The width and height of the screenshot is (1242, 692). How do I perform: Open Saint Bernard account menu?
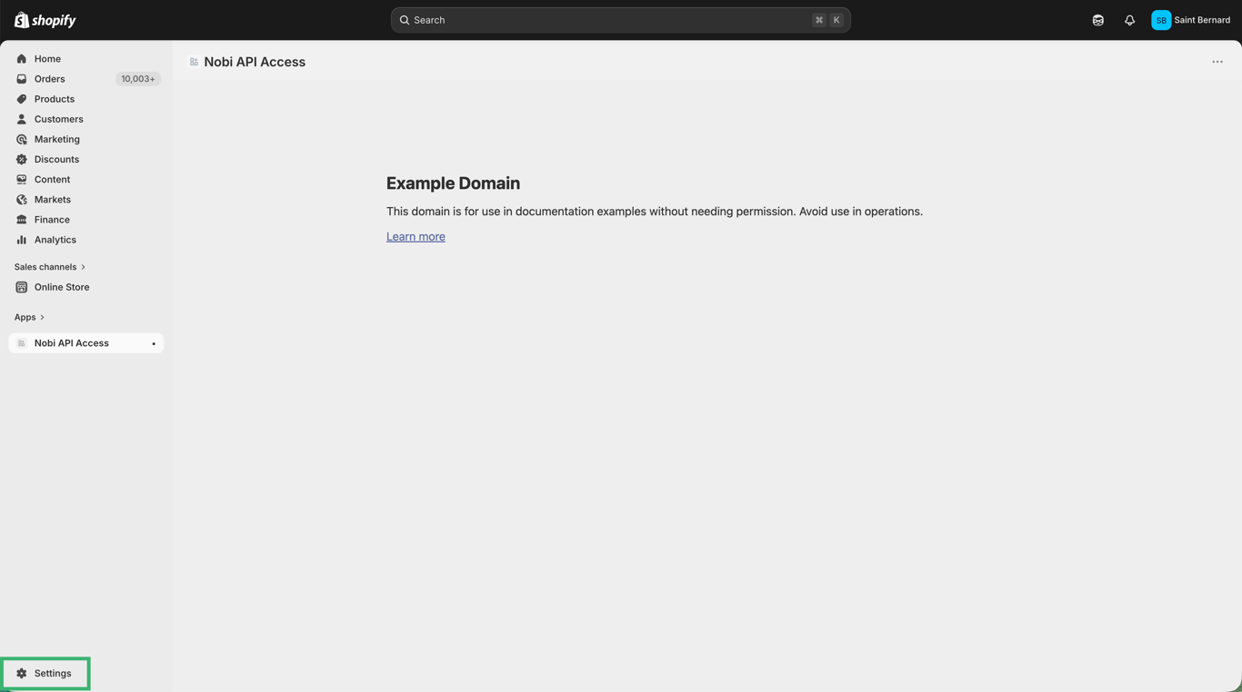(1191, 20)
